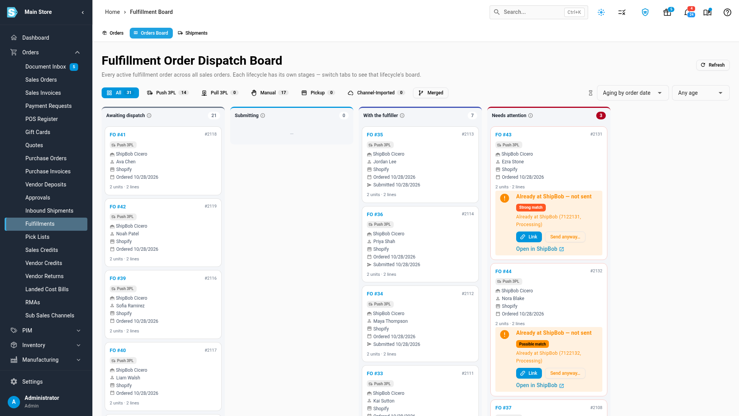Click the info icon beside Submitting
This screenshot has width=739, height=416.
click(263, 116)
